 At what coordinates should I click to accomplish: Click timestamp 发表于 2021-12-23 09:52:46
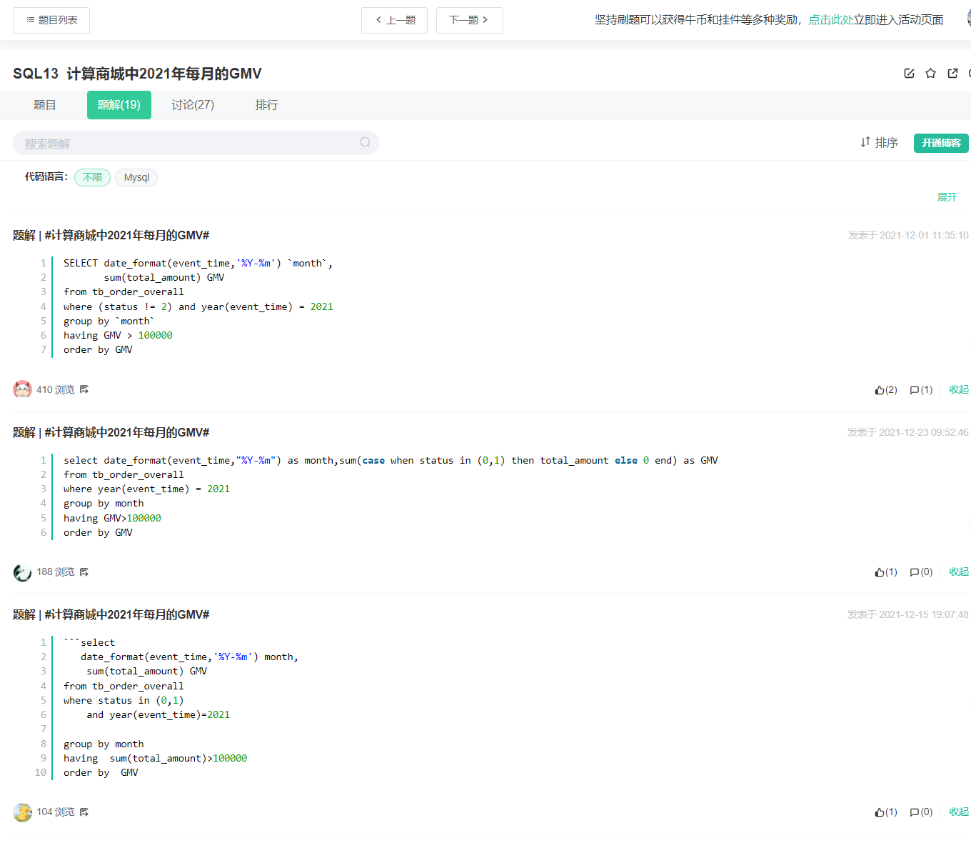pyautogui.click(x=908, y=432)
